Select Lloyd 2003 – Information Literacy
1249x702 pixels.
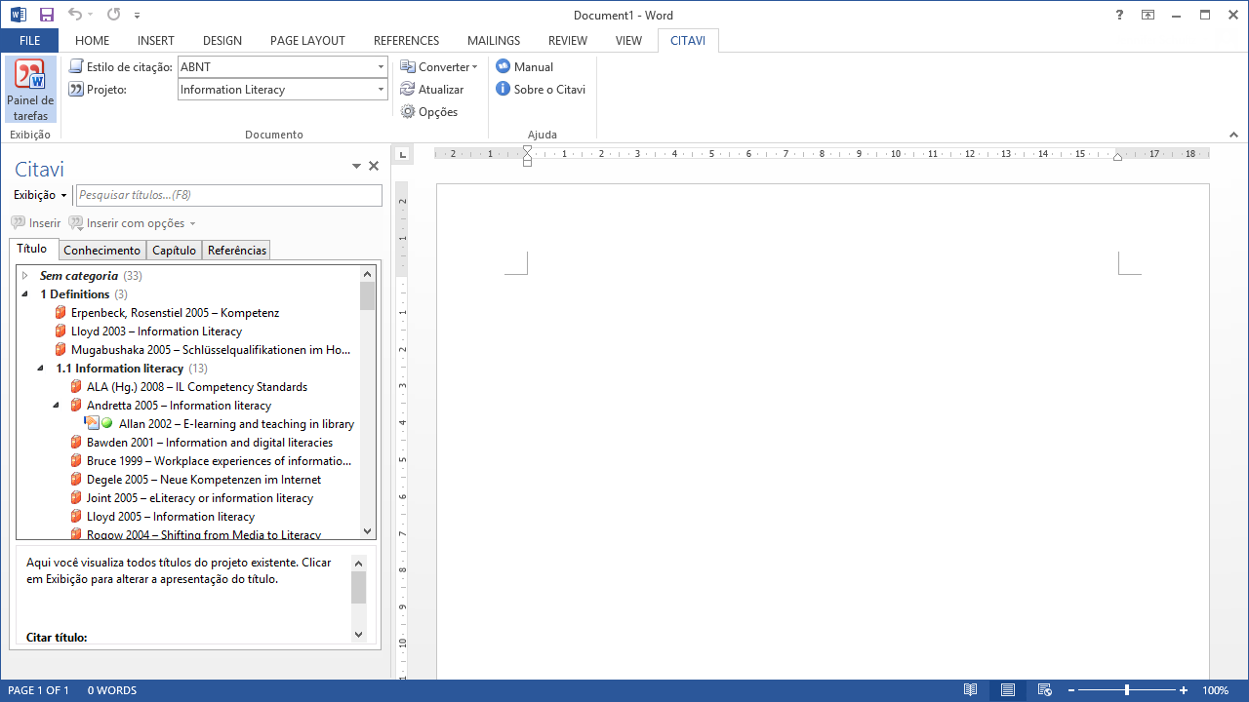coord(156,331)
